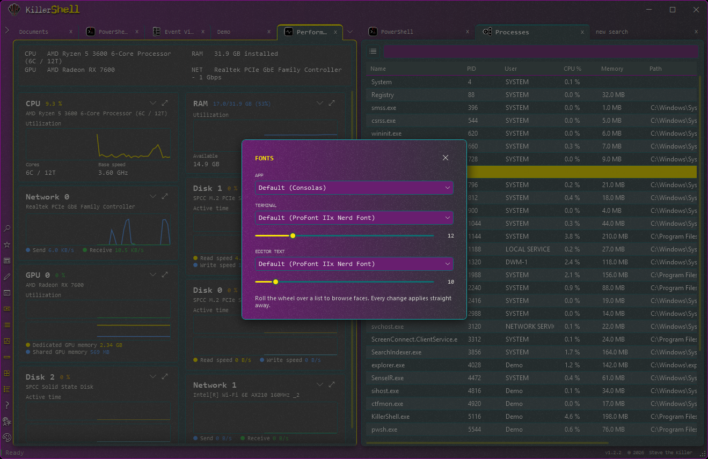Click the process filter input field

pyautogui.click(x=541, y=51)
